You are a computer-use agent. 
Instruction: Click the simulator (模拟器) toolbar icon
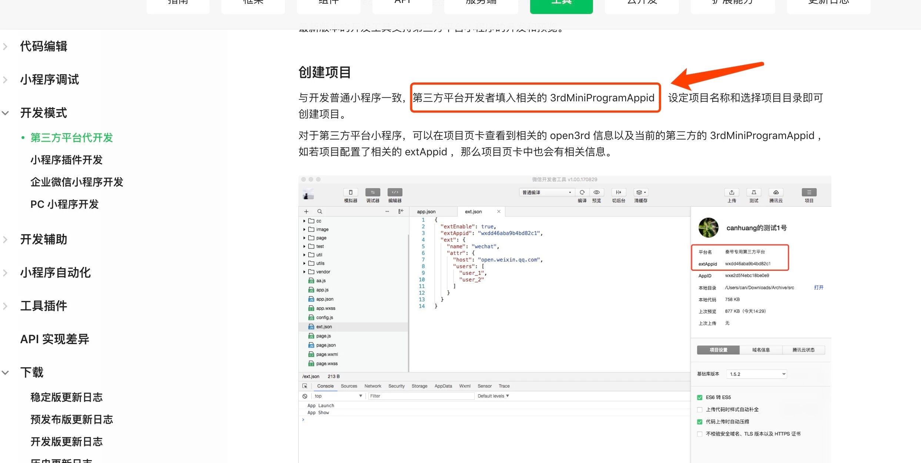pos(350,192)
